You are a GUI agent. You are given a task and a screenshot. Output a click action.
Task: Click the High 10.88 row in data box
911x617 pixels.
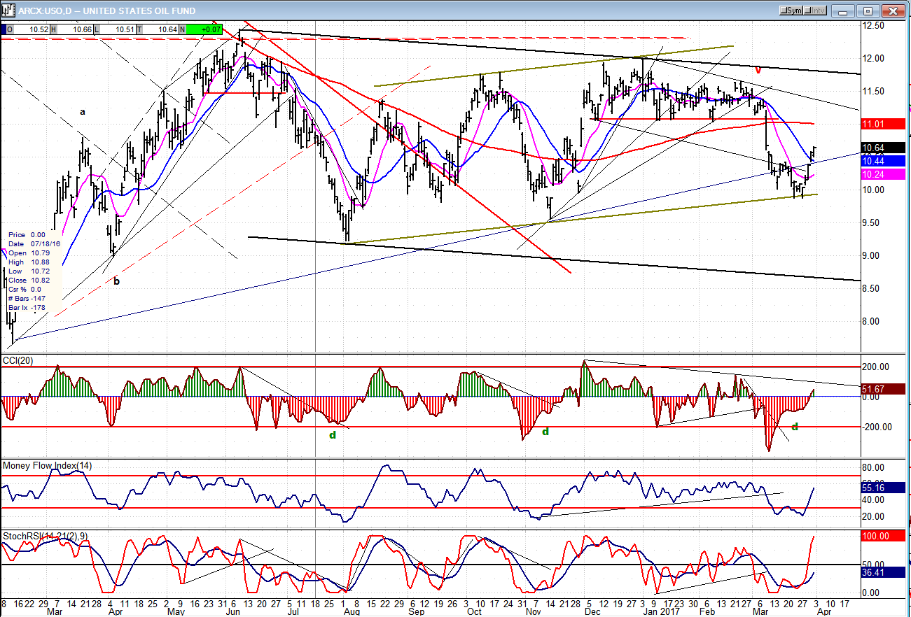[28, 262]
